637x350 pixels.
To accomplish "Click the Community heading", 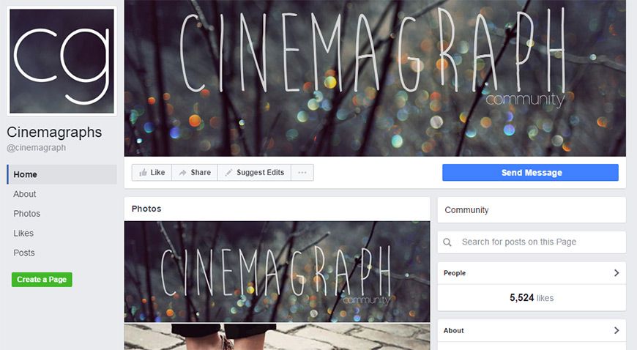I will point(466,210).
